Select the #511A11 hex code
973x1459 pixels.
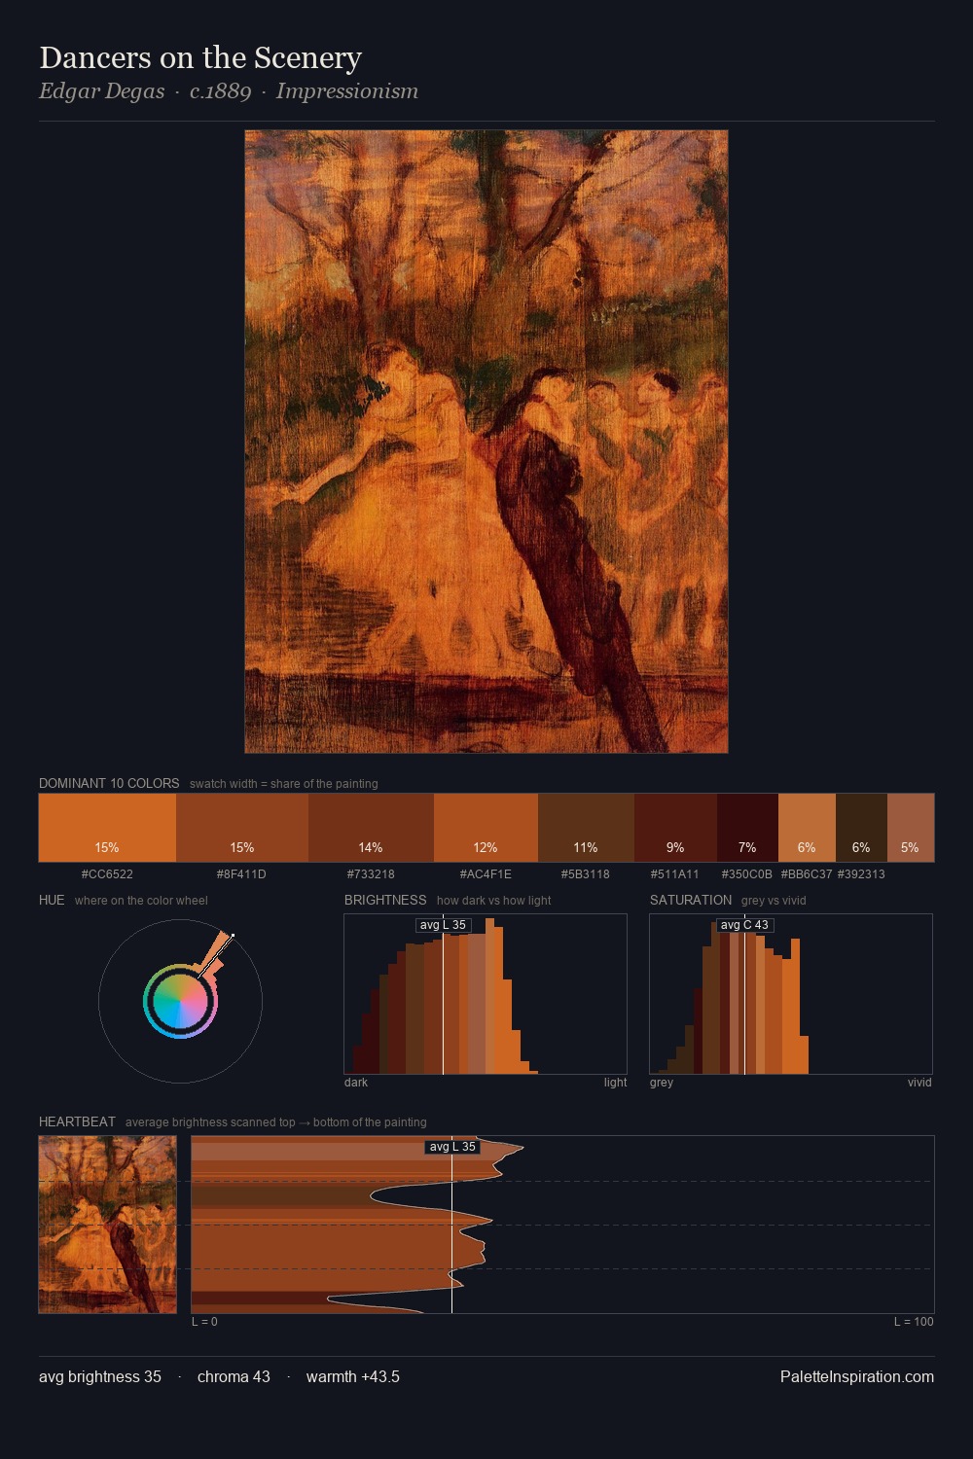(x=675, y=874)
